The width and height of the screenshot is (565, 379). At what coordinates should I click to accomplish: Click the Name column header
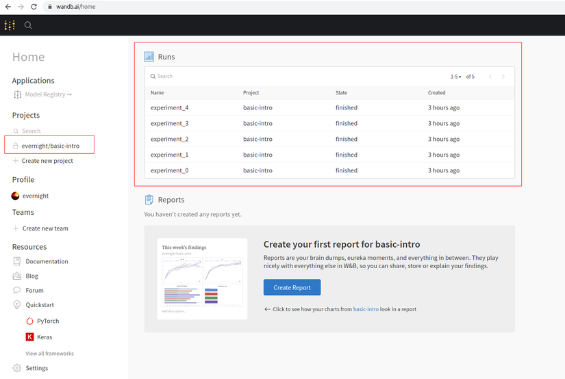[x=157, y=92]
